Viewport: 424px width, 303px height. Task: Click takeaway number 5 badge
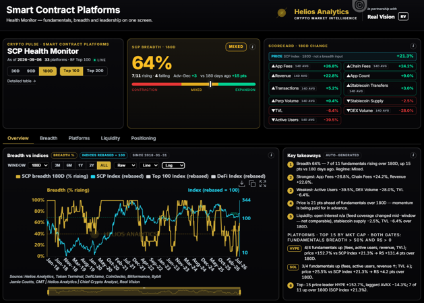[291, 216]
